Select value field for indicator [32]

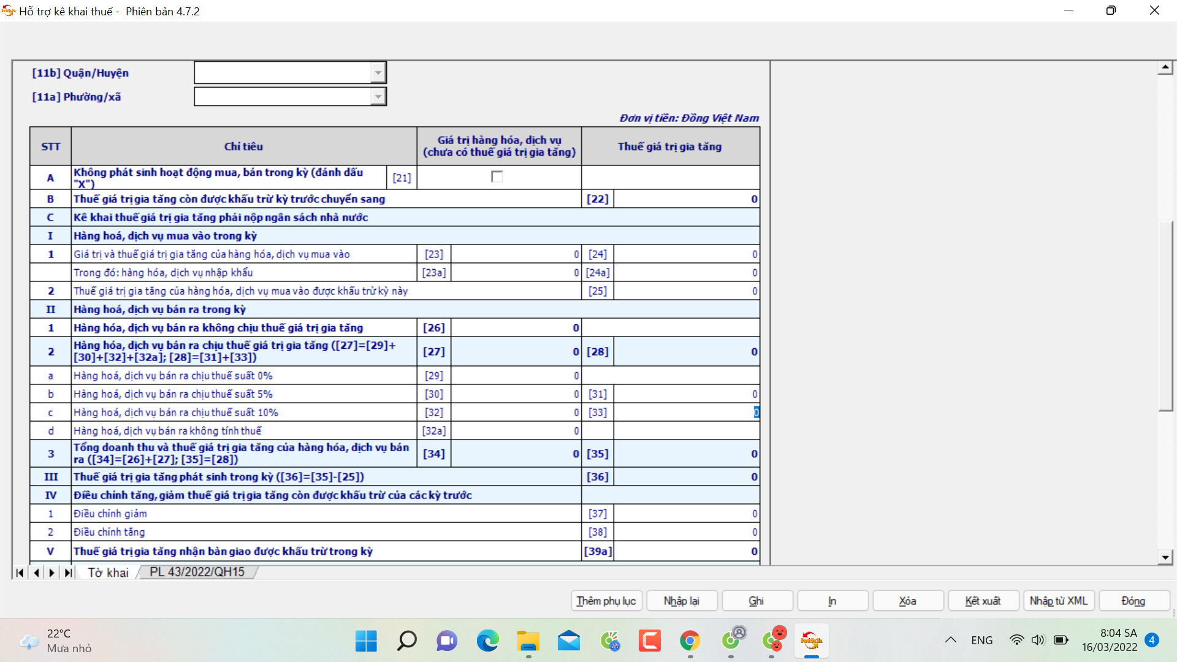pyautogui.click(x=516, y=412)
